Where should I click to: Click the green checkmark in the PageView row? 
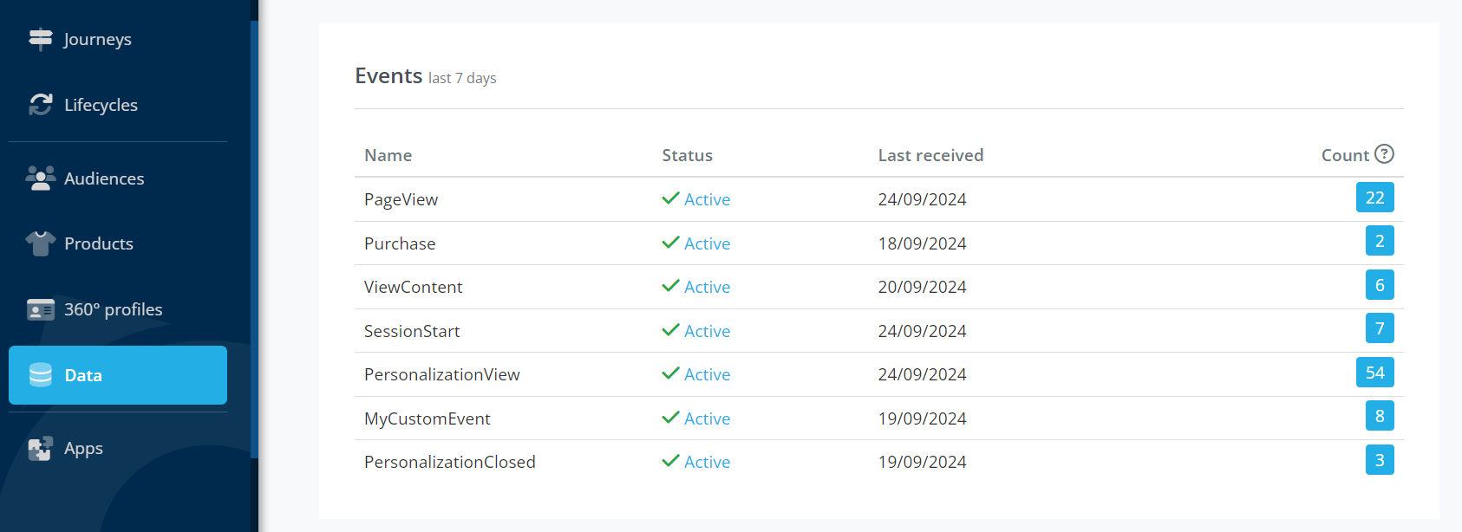[x=670, y=198]
